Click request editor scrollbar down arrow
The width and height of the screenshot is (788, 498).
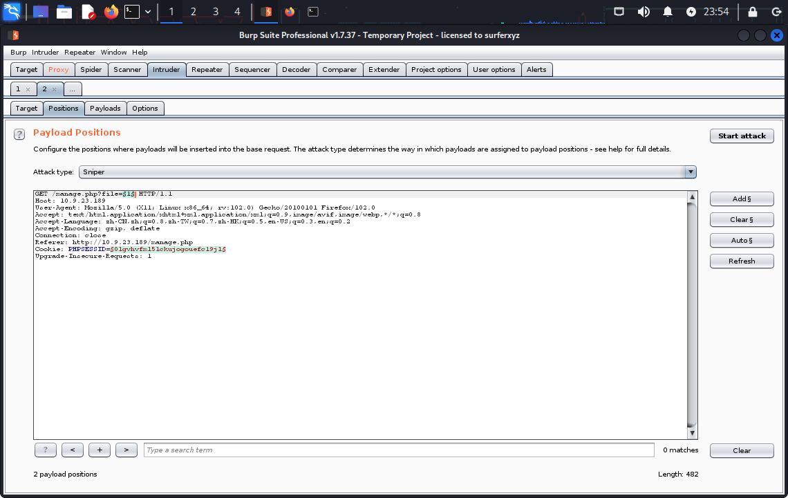click(x=692, y=433)
